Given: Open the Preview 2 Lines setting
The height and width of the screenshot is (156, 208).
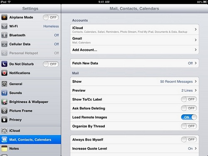Looking at the screenshot, I should tap(134, 91).
